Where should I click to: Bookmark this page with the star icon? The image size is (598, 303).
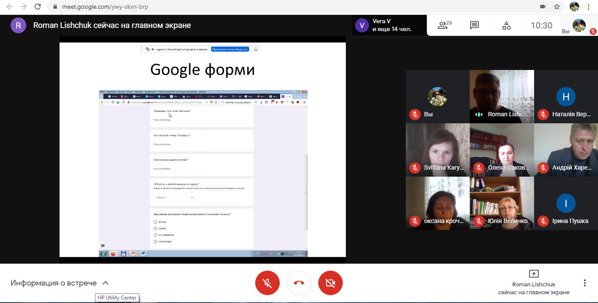coord(557,7)
